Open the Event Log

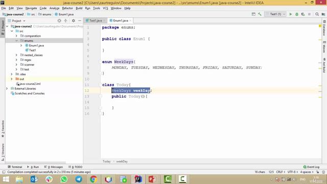(311, 167)
